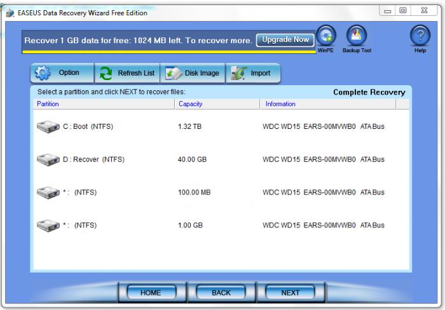The height and width of the screenshot is (310, 445).
Task: Open the Option toolbar label
Action: pos(69,72)
